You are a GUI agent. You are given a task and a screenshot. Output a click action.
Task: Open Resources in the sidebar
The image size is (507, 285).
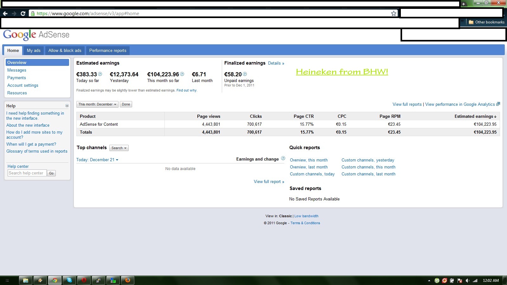(17, 93)
